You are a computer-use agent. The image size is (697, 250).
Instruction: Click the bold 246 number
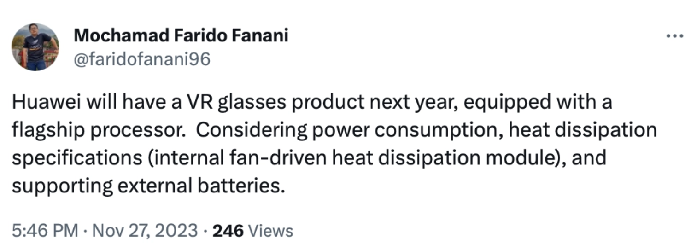pyautogui.click(x=228, y=230)
